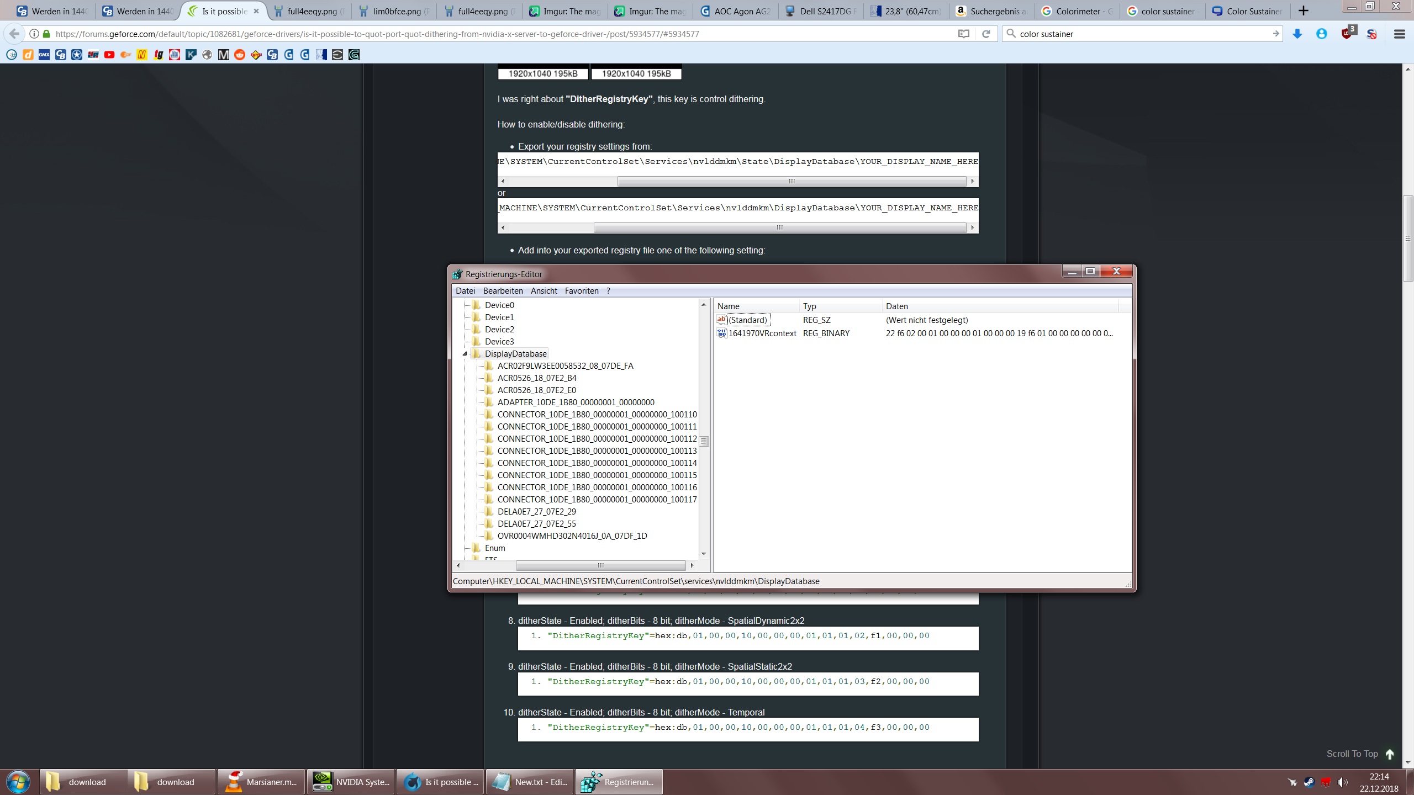Open the NoScript extension icon
The width and height of the screenshot is (1414, 795).
1372,34
